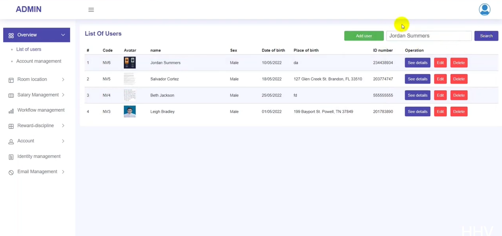Click the hamburger menu icon

91,10
